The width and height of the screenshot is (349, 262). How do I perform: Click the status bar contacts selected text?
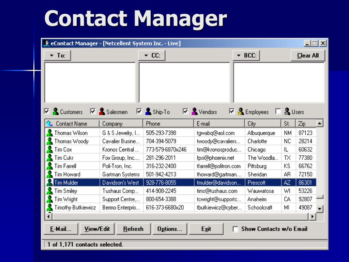pyautogui.click(x=85, y=244)
